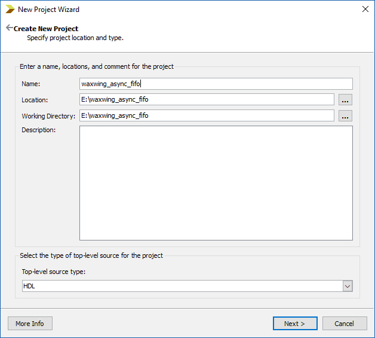Image resolution: width=375 pixels, height=338 pixels.
Task: Focus the project Name text field
Action: pos(216,84)
